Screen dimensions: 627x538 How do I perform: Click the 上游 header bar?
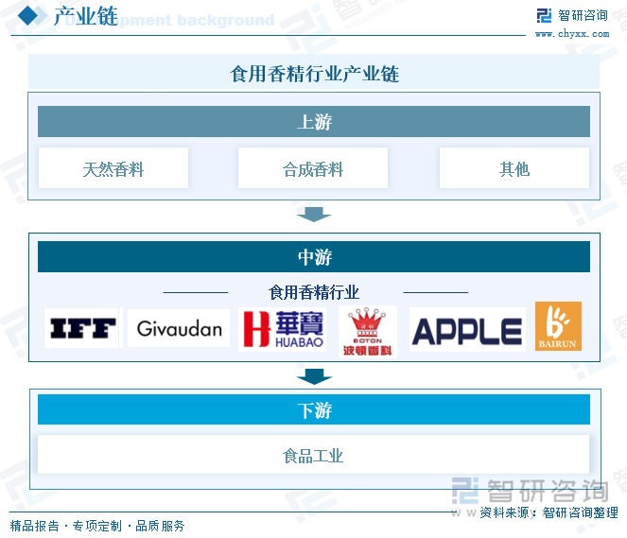click(x=314, y=122)
